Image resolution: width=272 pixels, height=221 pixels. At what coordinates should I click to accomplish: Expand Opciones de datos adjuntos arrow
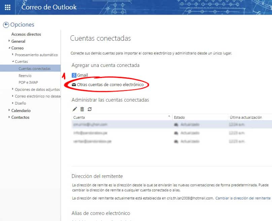[x=12, y=89]
